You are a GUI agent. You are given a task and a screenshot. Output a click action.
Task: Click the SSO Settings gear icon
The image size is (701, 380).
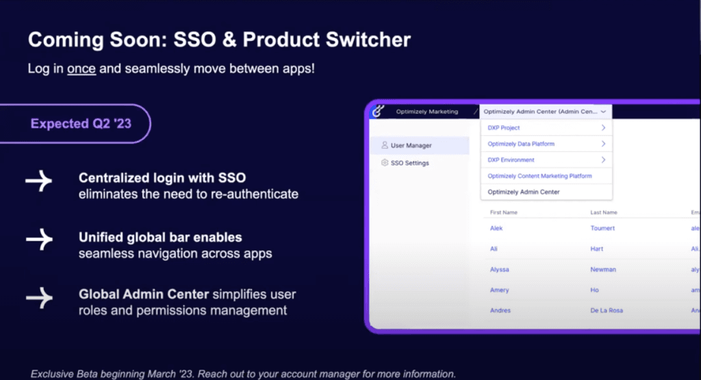click(x=385, y=163)
